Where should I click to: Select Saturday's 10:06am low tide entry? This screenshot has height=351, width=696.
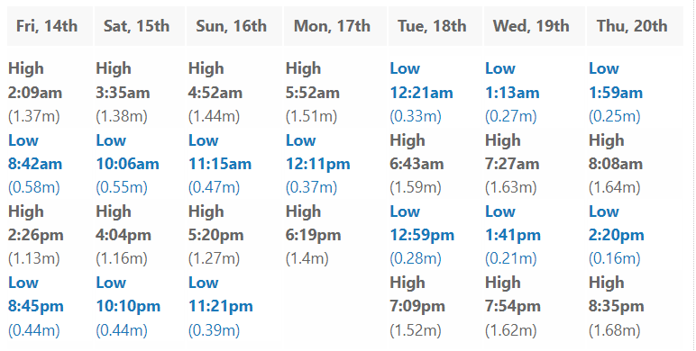click(x=128, y=164)
